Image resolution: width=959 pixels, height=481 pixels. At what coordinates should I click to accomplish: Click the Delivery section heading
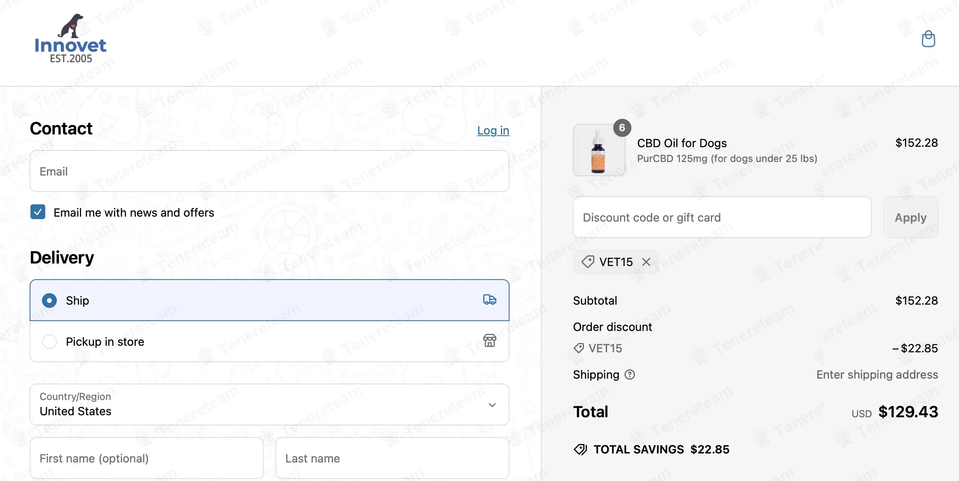[62, 258]
